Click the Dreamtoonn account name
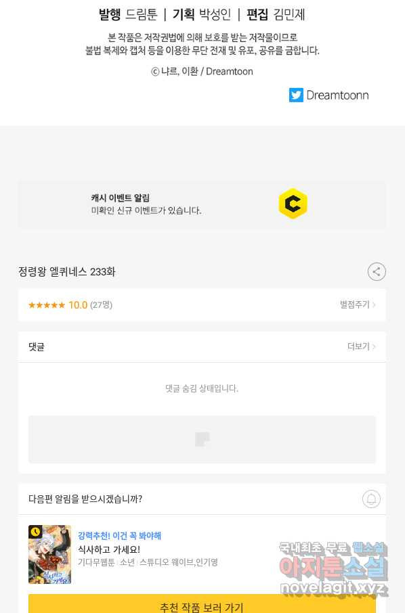Screen dimensions: 405x613 337,95
